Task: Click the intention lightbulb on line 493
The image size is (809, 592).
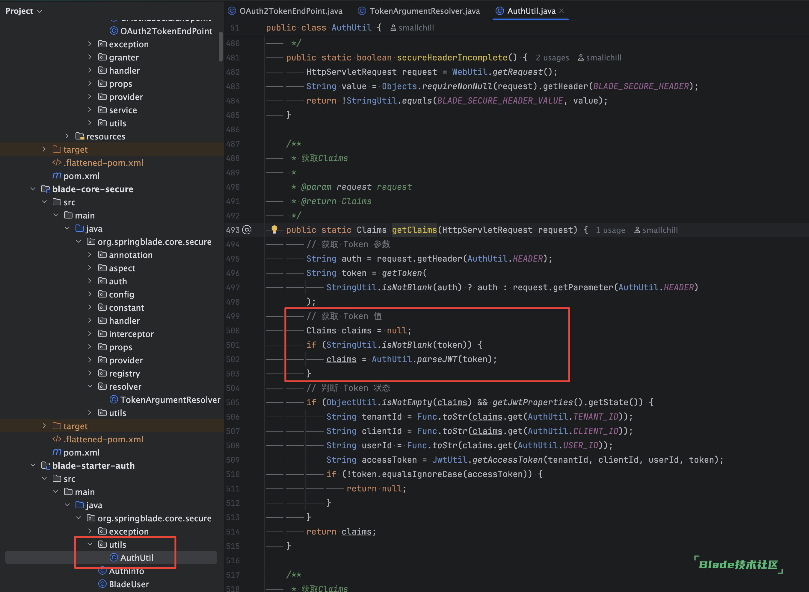Action: [x=274, y=230]
